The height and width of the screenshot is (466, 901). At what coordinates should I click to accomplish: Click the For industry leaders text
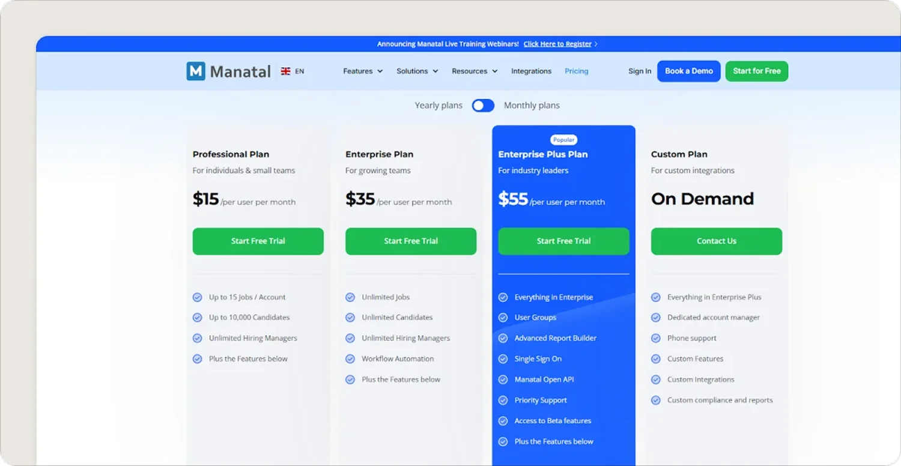tap(533, 171)
